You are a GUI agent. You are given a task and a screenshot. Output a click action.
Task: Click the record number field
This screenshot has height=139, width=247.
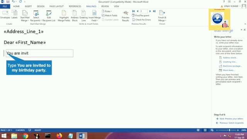point(144,11)
